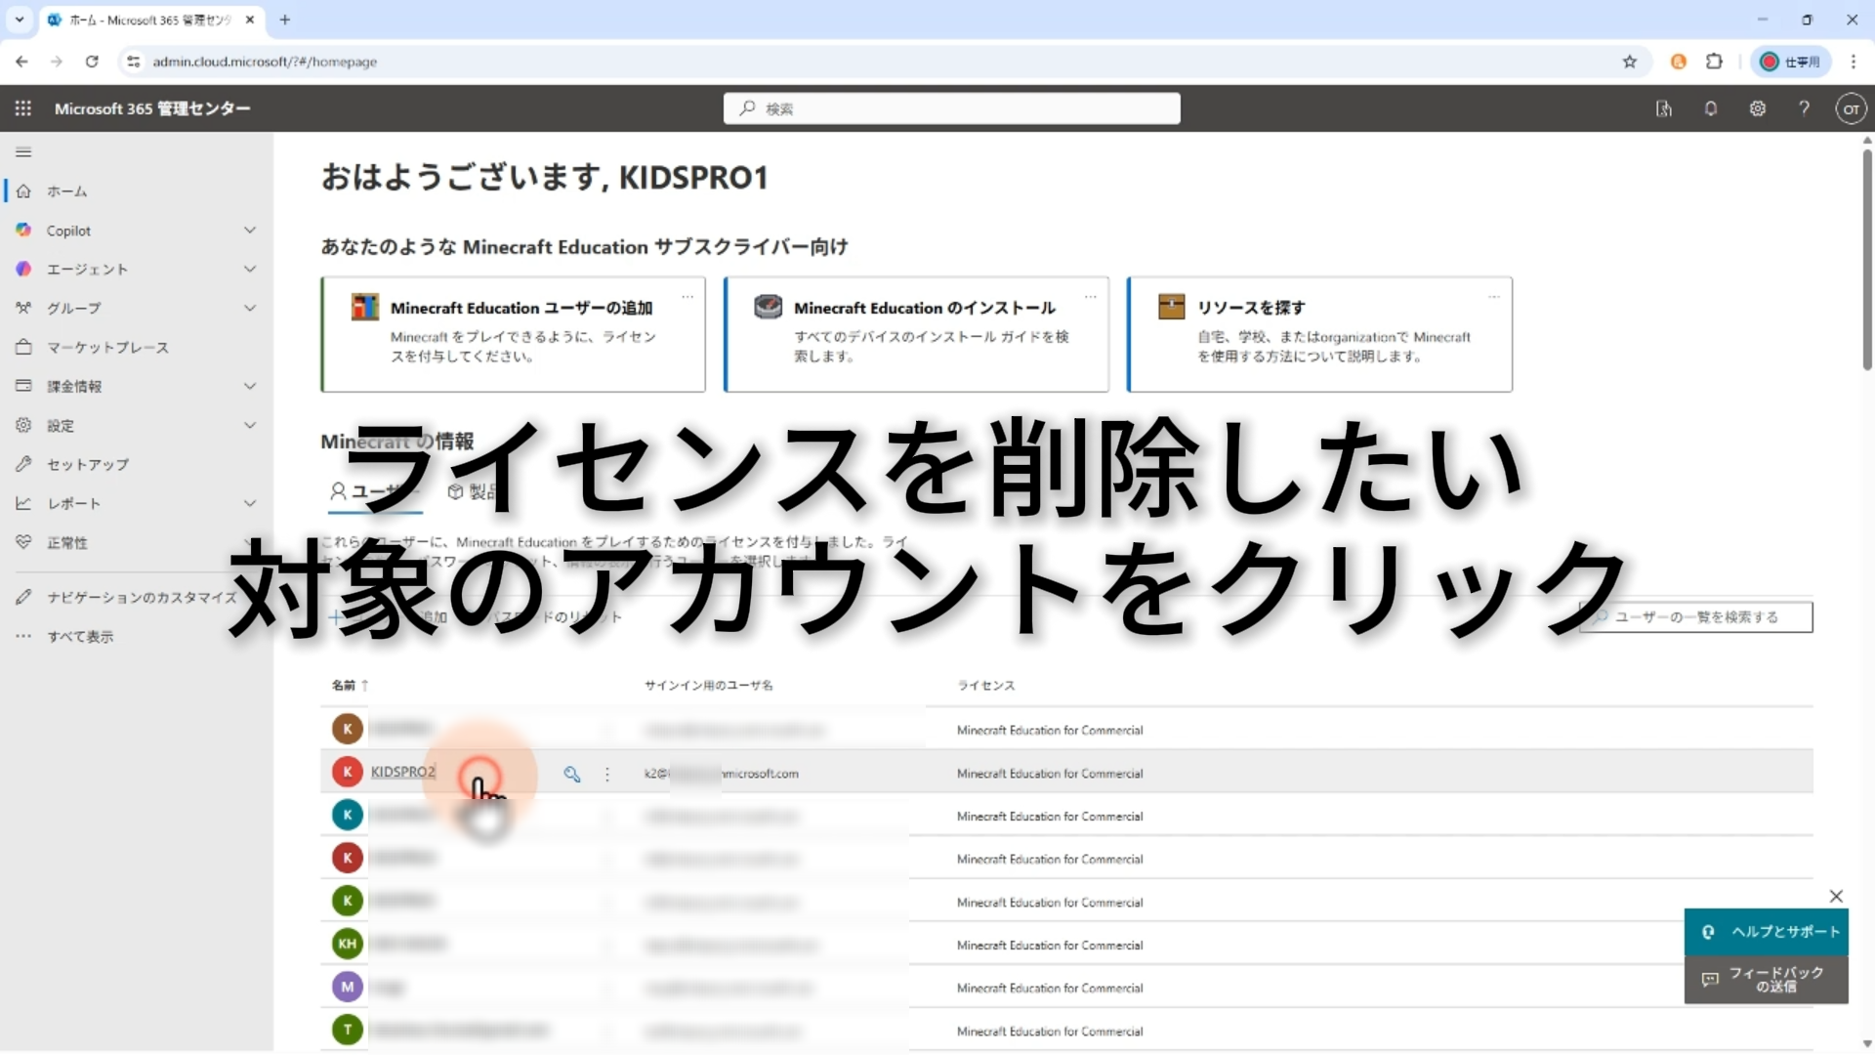This screenshot has width=1875, height=1055.
Task: Select セットアップ in the sidebar
Action: 88,464
